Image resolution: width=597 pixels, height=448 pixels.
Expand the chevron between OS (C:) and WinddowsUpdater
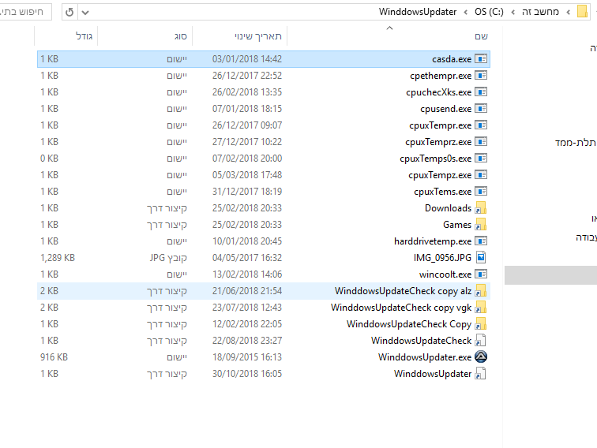pyautogui.click(x=466, y=12)
